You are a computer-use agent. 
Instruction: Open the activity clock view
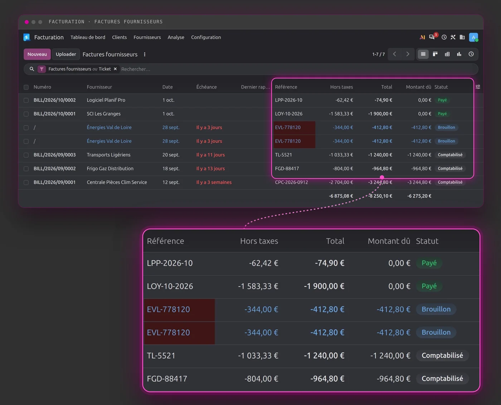pyautogui.click(x=471, y=54)
